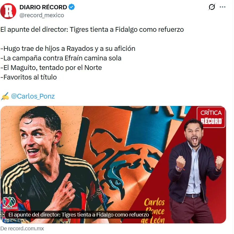Click the line 'Favoritos al título'

click(29, 77)
